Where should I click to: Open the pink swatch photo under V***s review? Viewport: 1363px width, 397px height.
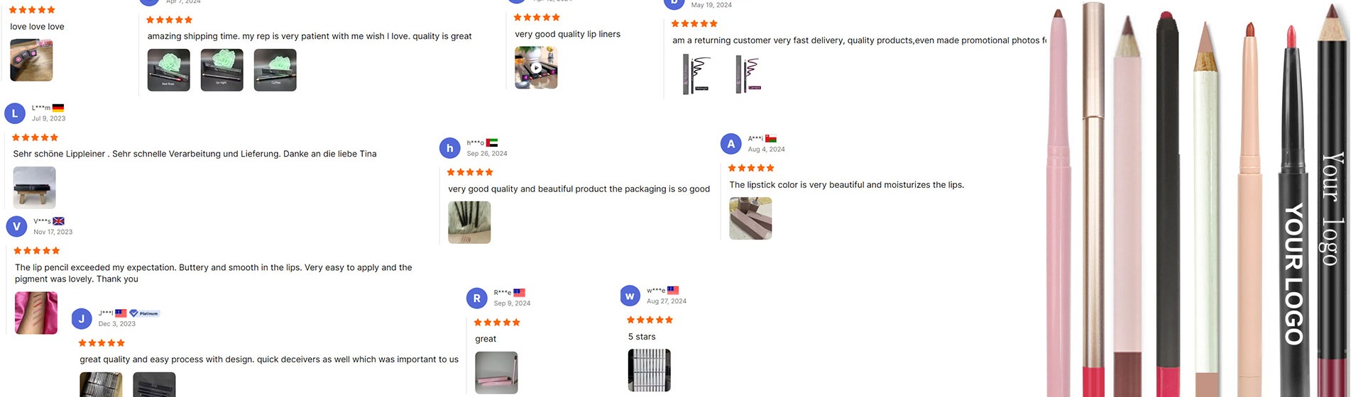pyautogui.click(x=36, y=313)
